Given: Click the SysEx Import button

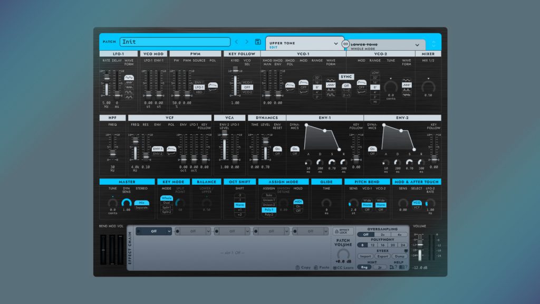Looking at the screenshot, I should 365,256.
